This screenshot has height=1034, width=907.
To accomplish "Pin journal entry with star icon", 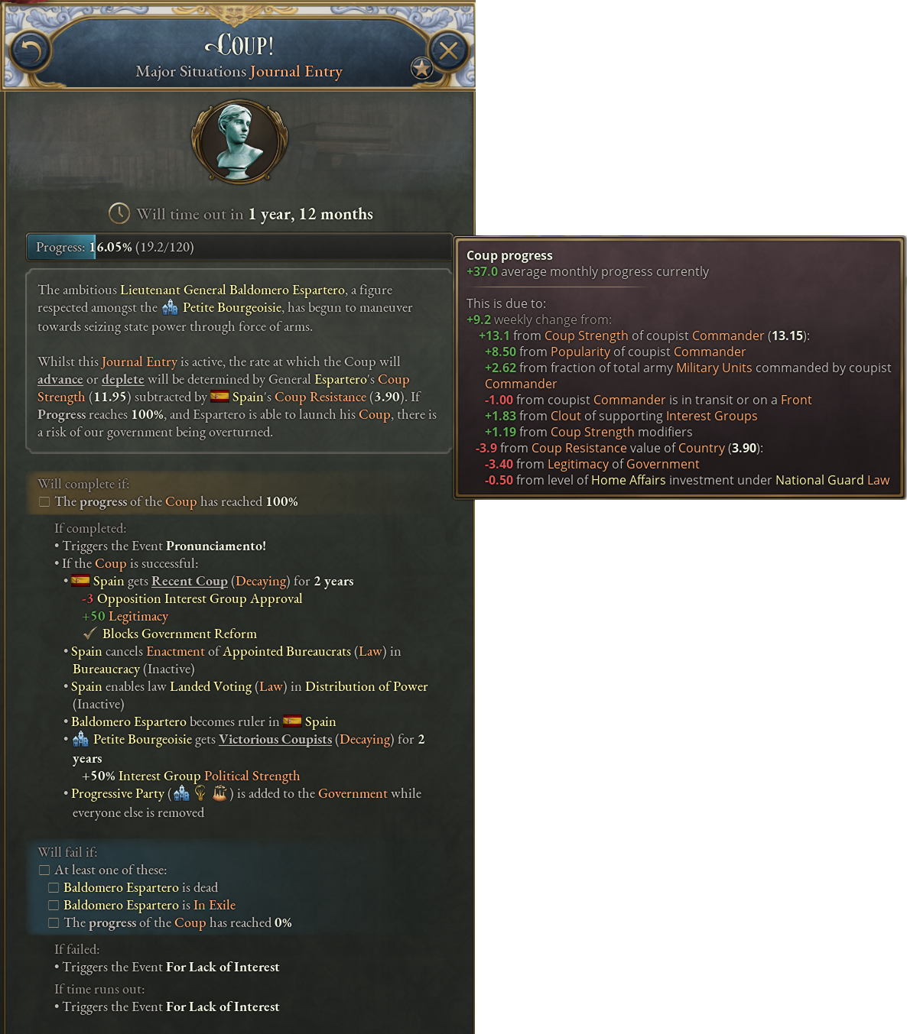I will pyautogui.click(x=421, y=69).
